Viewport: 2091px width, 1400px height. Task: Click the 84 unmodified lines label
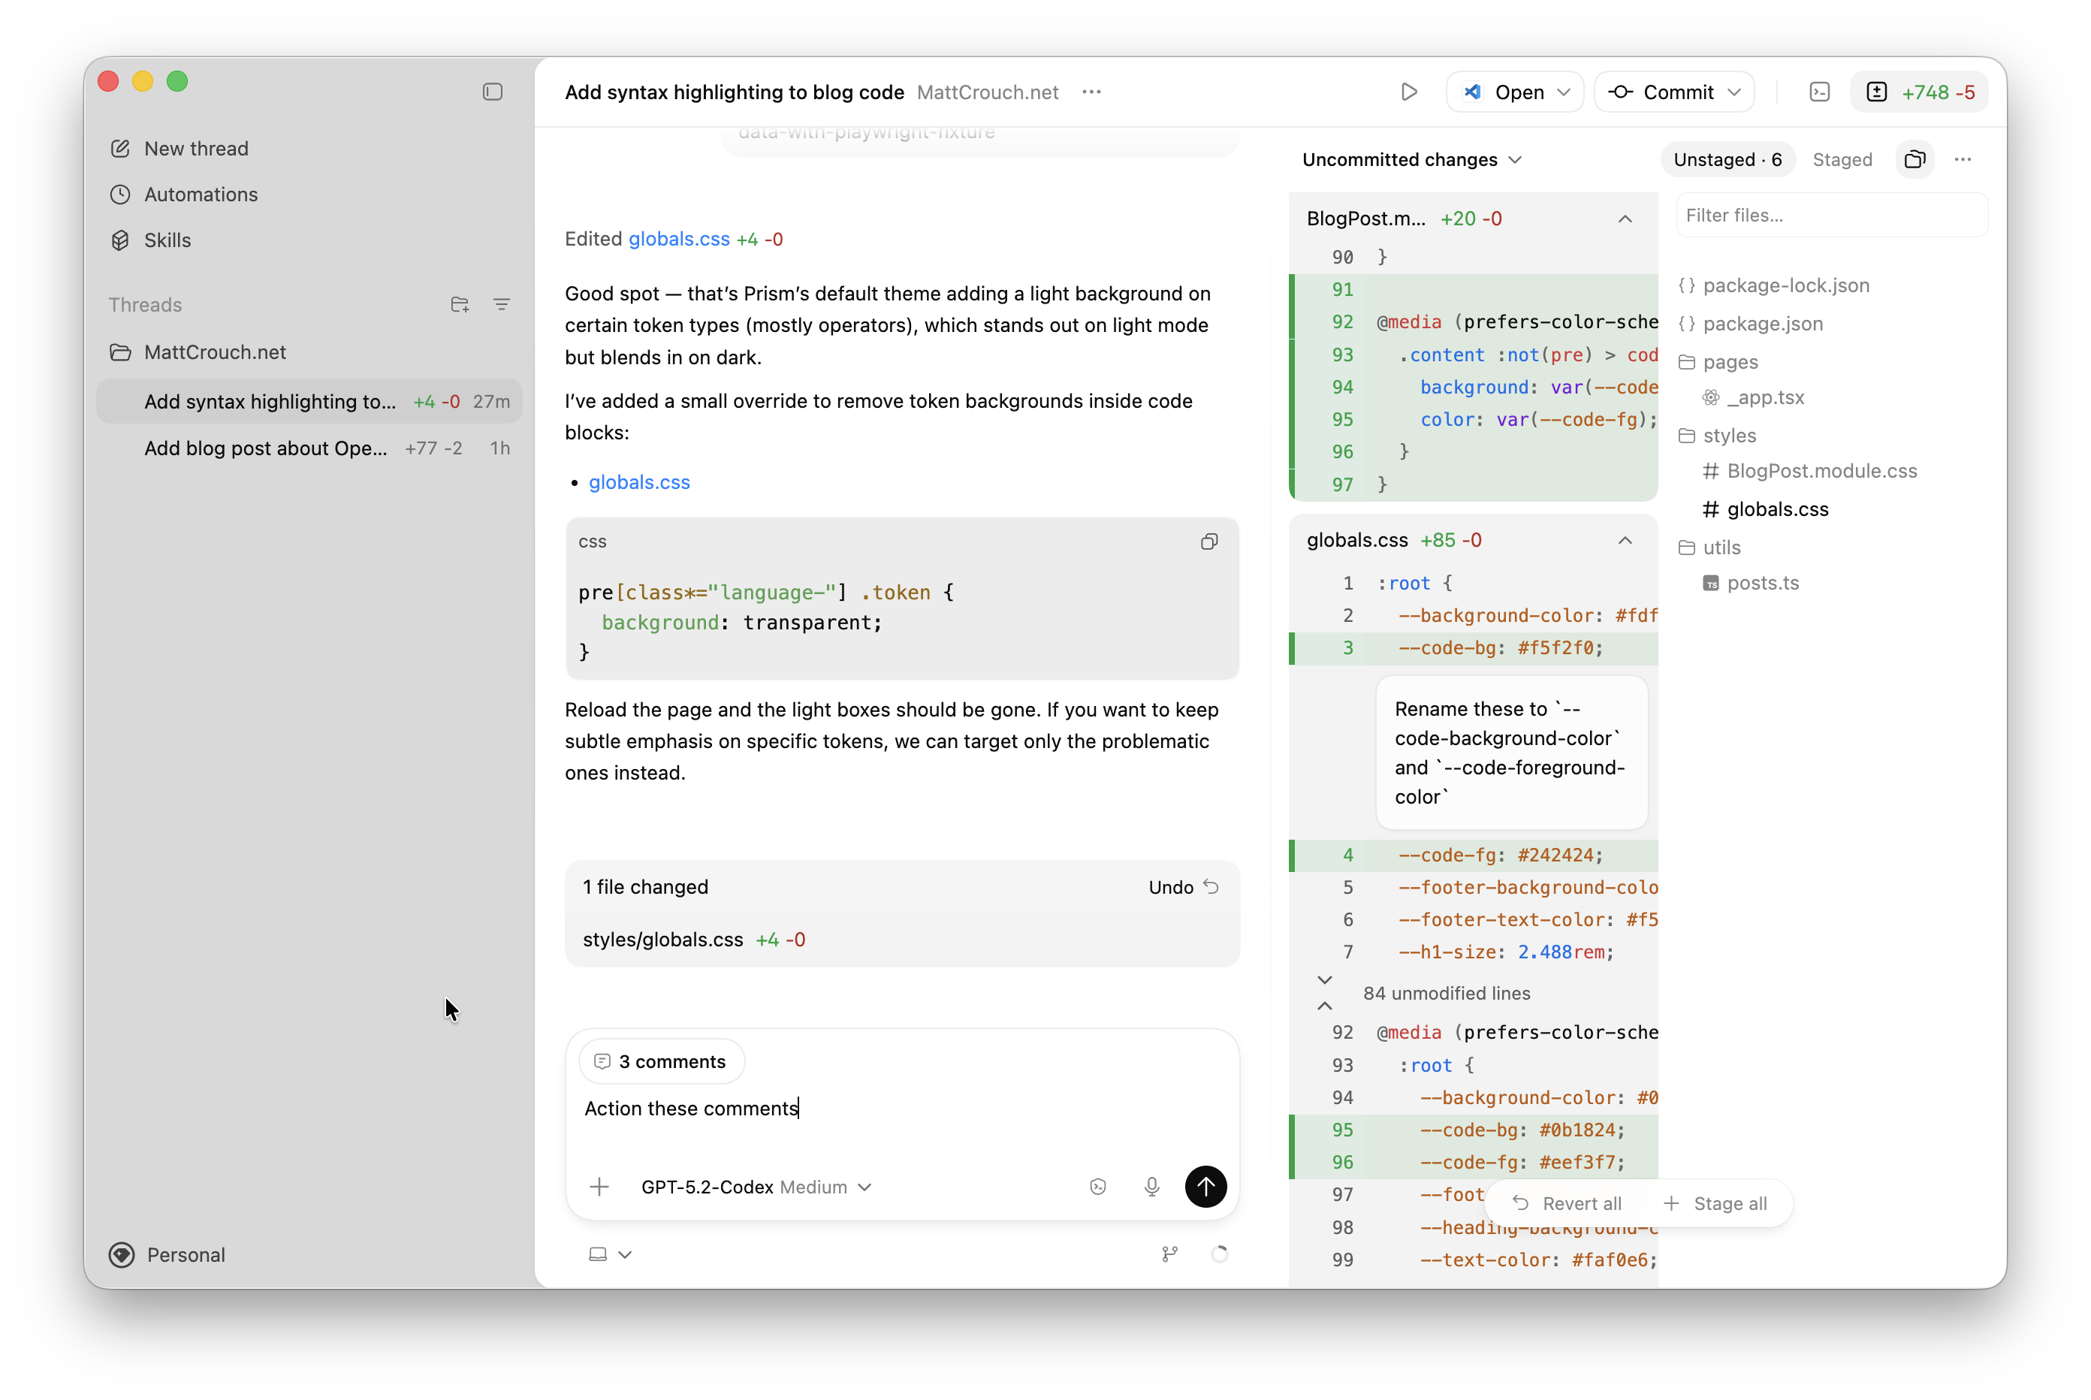(x=1447, y=994)
